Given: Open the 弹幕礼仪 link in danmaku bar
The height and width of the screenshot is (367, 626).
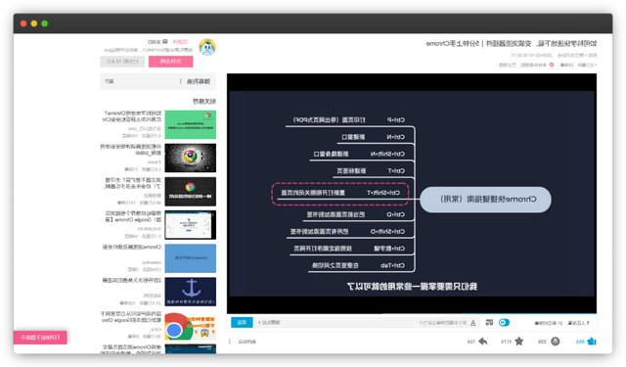Looking at the screenshot, I should point(270,322).
